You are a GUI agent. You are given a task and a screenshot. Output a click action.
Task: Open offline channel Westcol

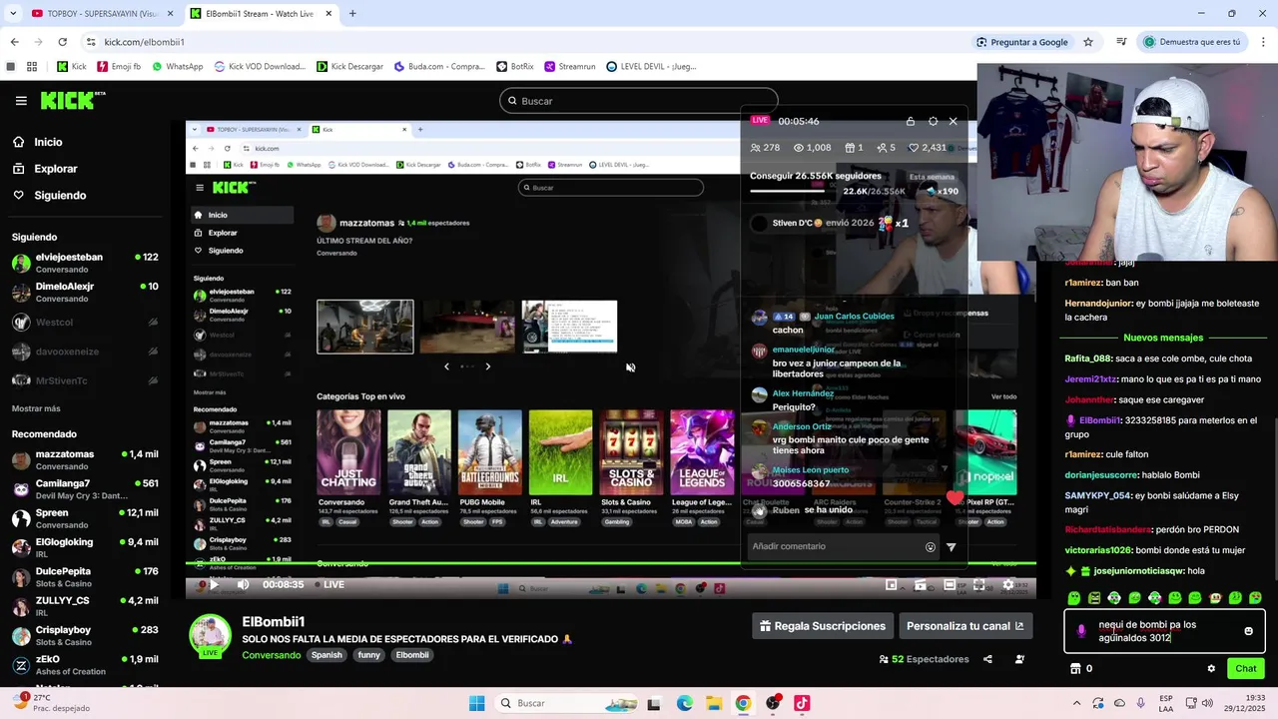point(85,323)
